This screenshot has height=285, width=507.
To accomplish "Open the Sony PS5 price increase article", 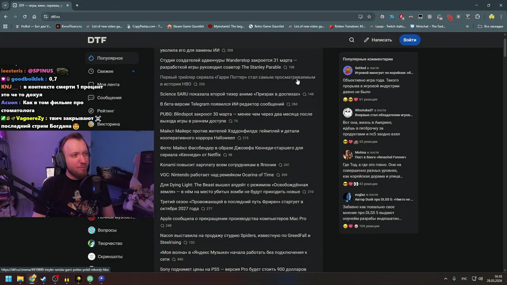I will click(233, 269).
